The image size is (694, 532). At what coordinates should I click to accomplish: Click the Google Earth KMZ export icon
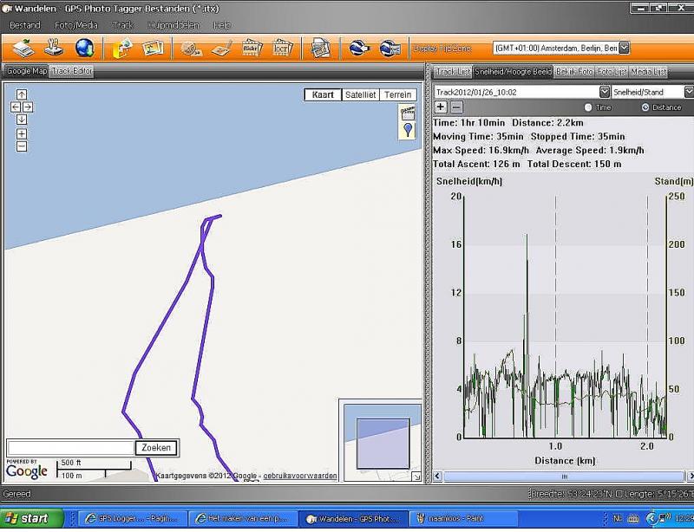coord(390,49)
